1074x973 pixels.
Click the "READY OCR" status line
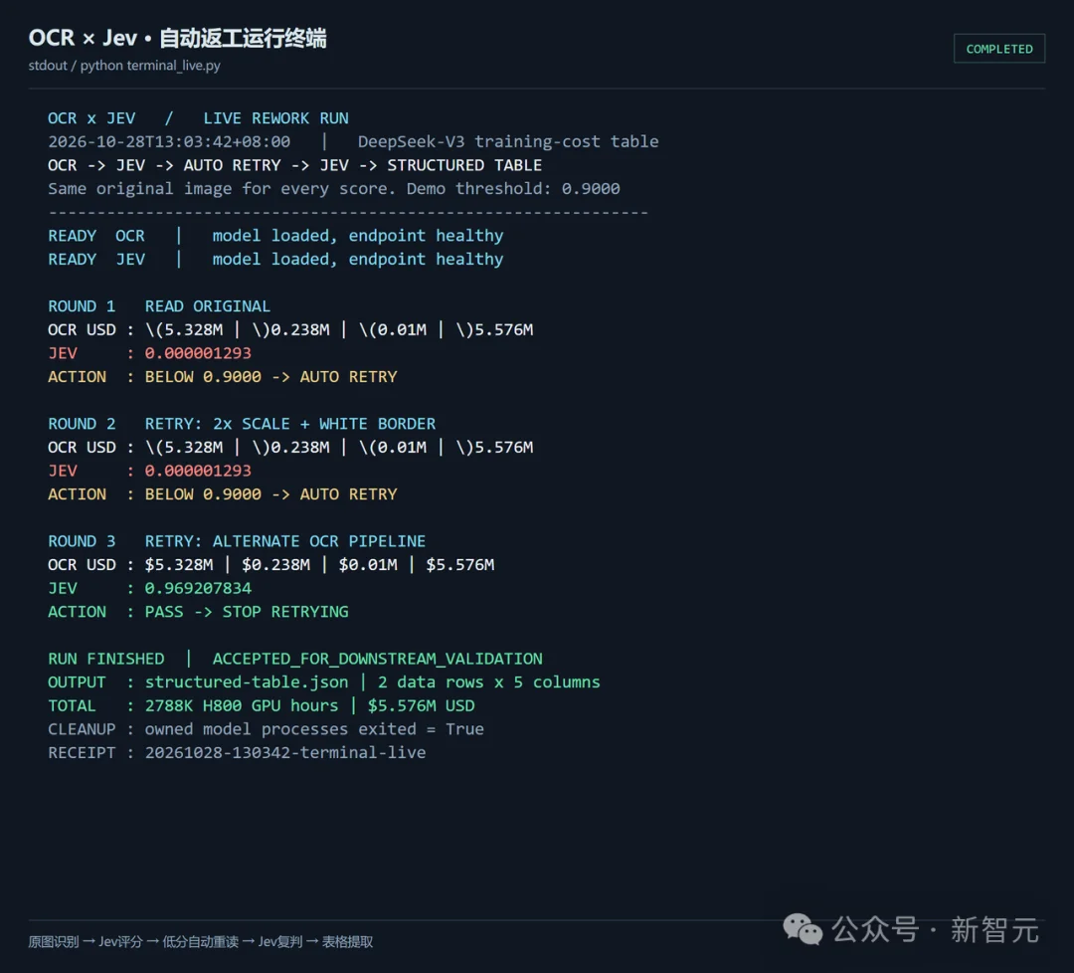pyautogui.click(x=275, y=236)
